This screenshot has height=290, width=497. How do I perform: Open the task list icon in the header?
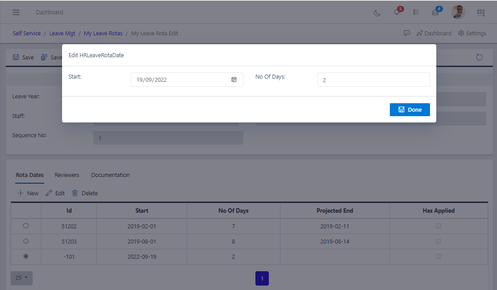click(416, 12)
